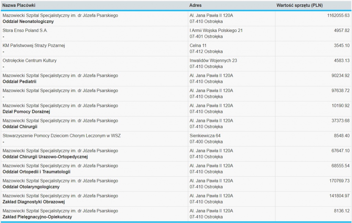352x223 pixels.
Task: Click the Nazwa Placówki column header
Action: tap(19, 5)
